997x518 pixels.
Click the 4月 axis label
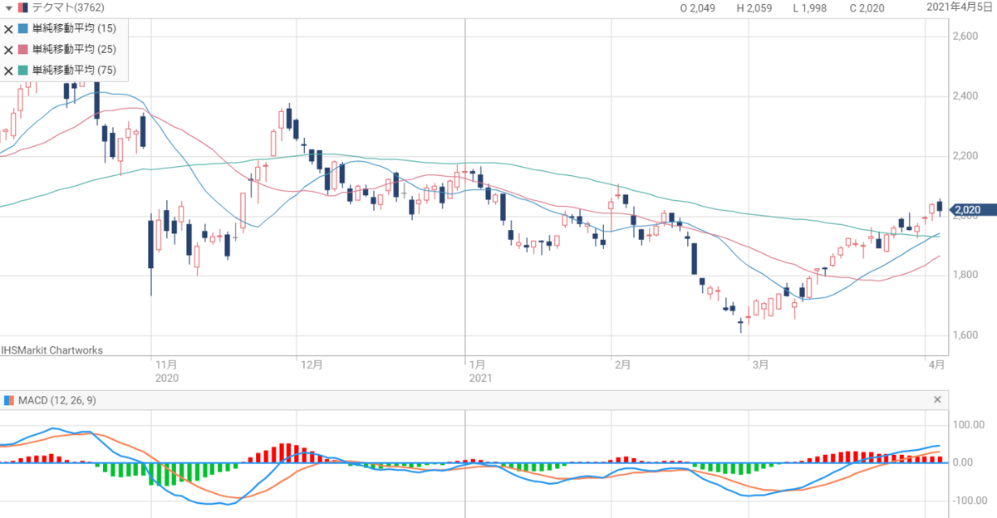938,364
